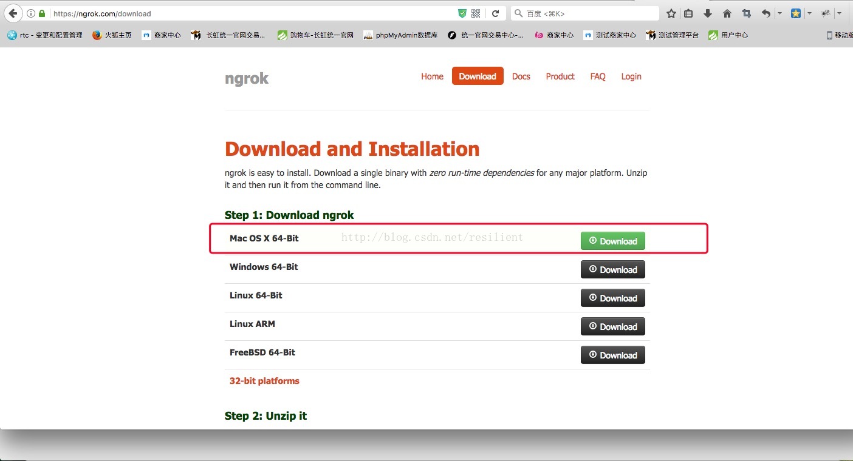Expand dropdown next to blue star icon
Viewport: 853px width, 461px height.
pos(809,13)
